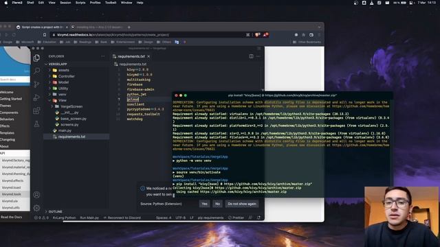Change indentation via Spaces: 4
The image size is (440, 247).
(164, 217)
